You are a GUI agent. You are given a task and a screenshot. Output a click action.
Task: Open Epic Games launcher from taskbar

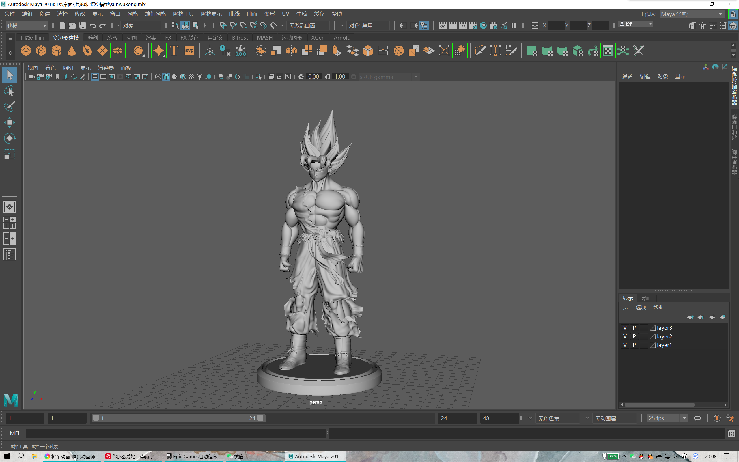192,456
